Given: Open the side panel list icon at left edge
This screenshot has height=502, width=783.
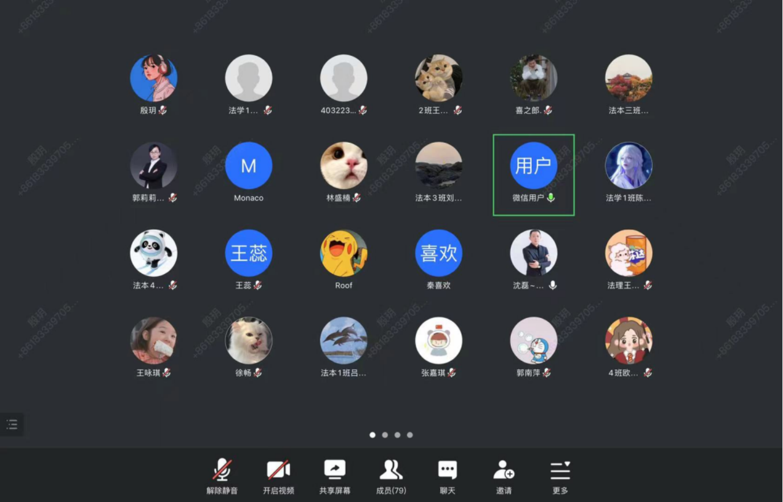Looking at the screenshot, I should 12,425.
